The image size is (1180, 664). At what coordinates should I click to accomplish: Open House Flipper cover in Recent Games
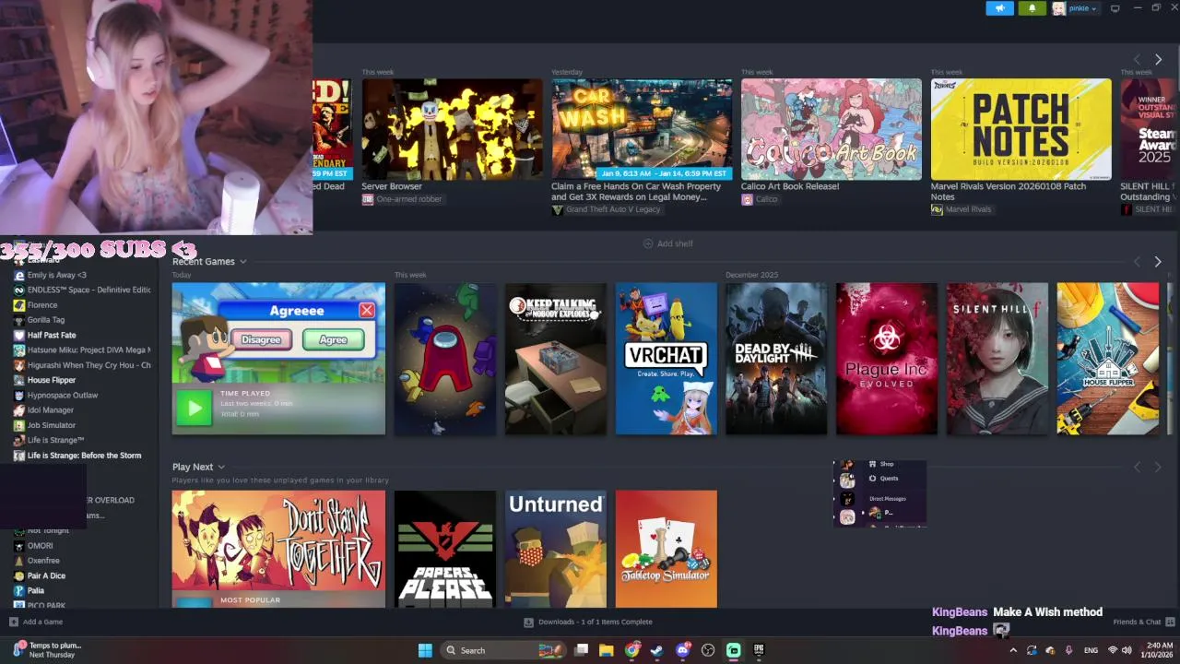click(x=1108, y=359)
